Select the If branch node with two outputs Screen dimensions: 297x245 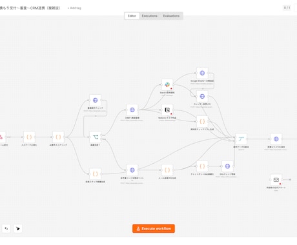click(96, 137)
